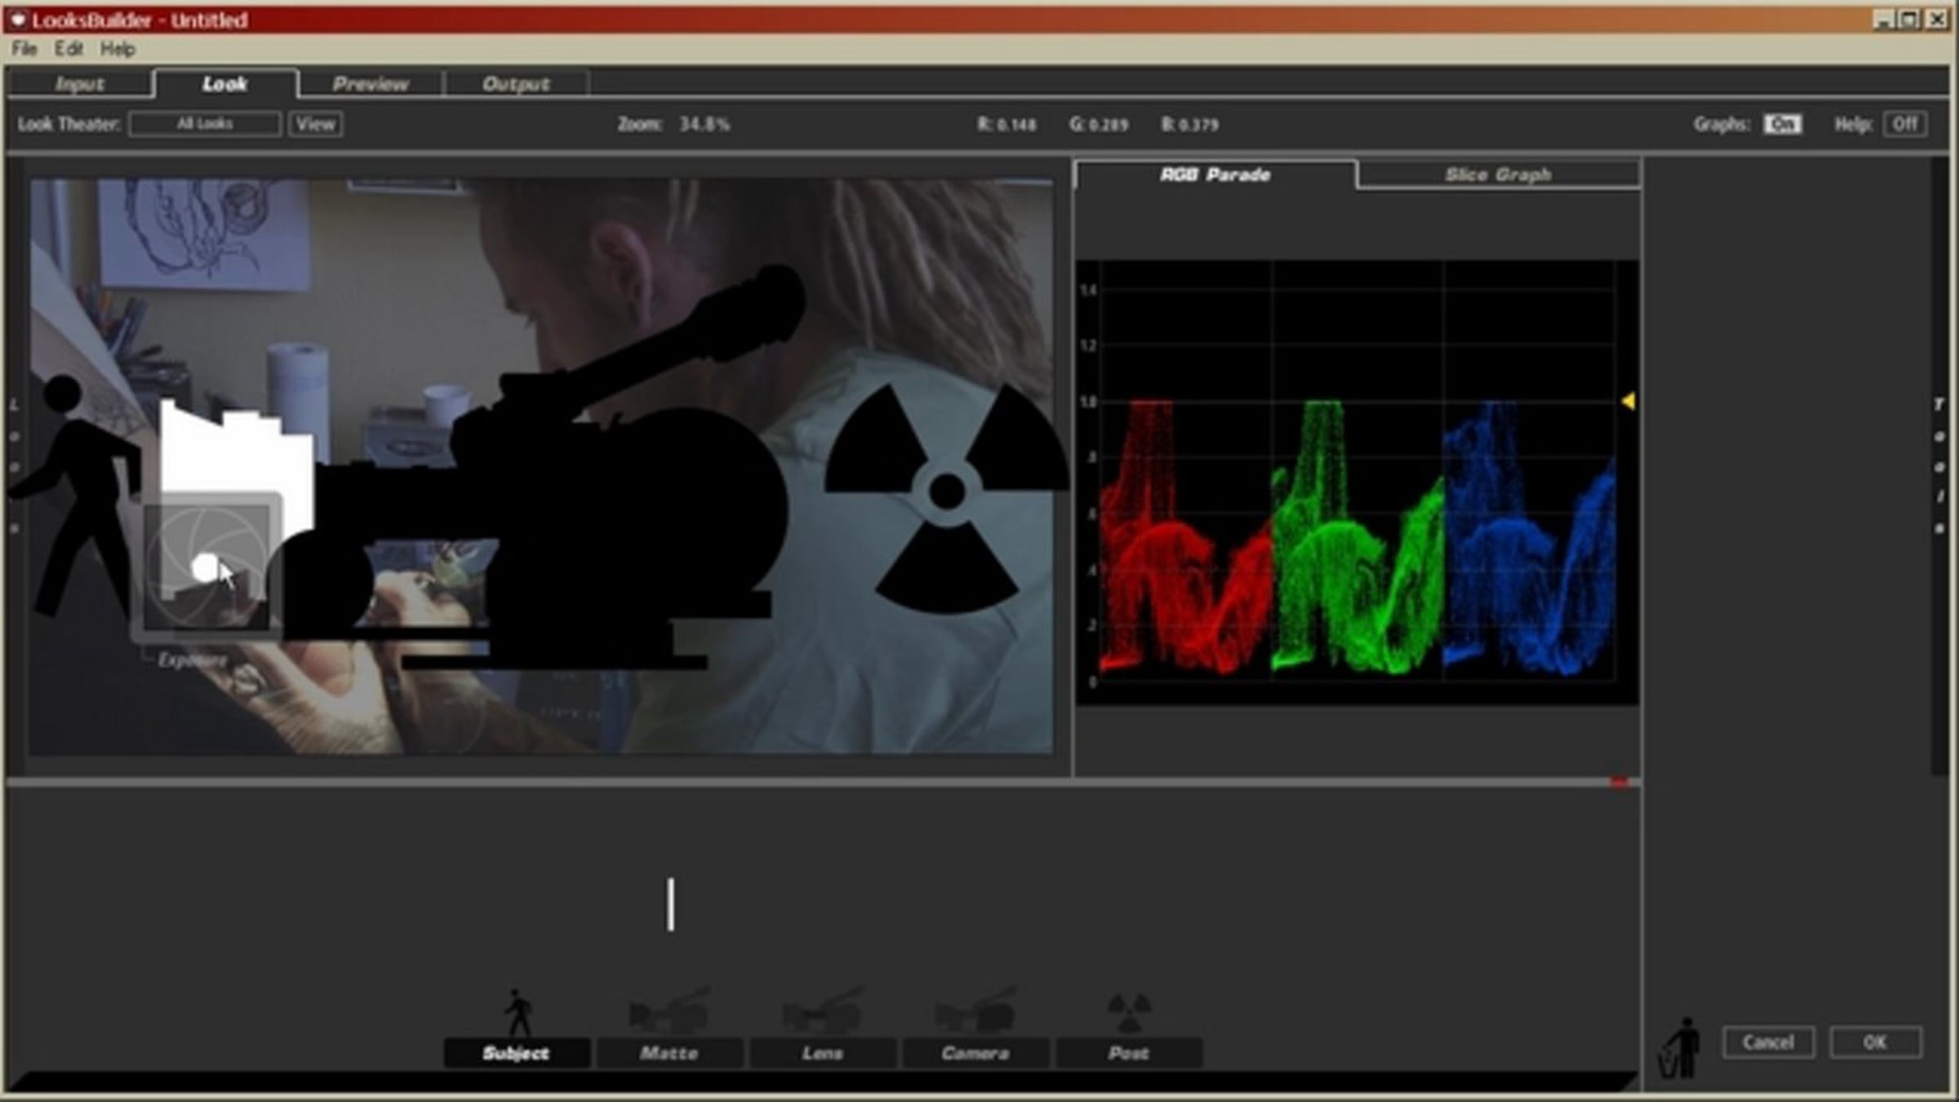
Task: Click the Exposure label under the tool thumbnail
Action: coord(192,660)
